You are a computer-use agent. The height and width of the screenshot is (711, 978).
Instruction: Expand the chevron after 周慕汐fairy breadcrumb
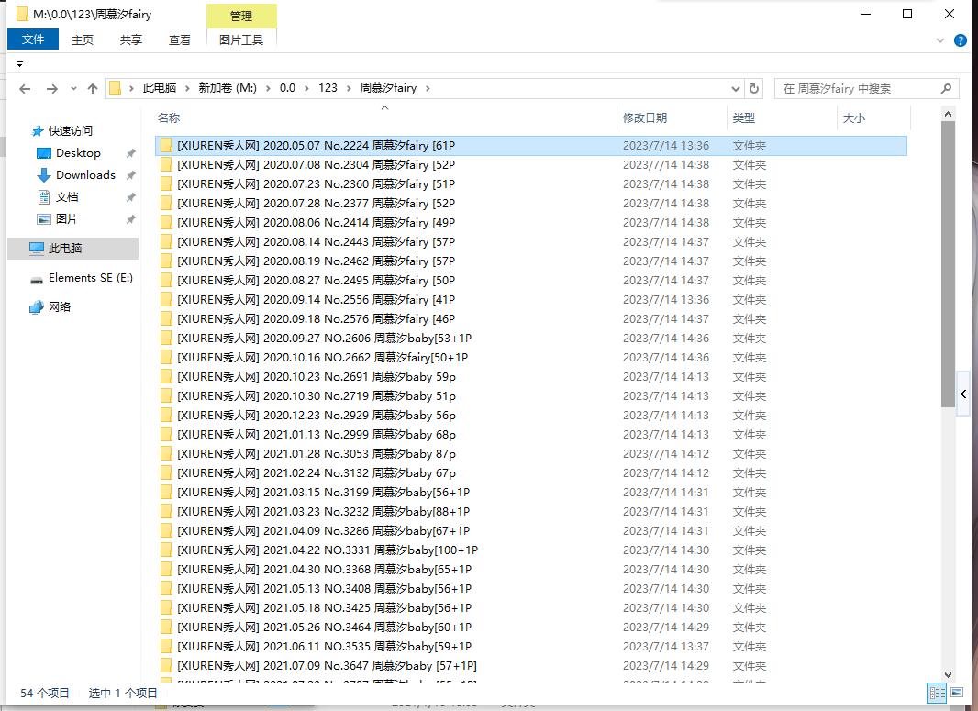point(428,89)
